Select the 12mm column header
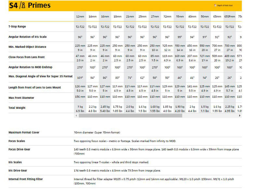This screenshot has width=253, height=193. coord(80,17)
